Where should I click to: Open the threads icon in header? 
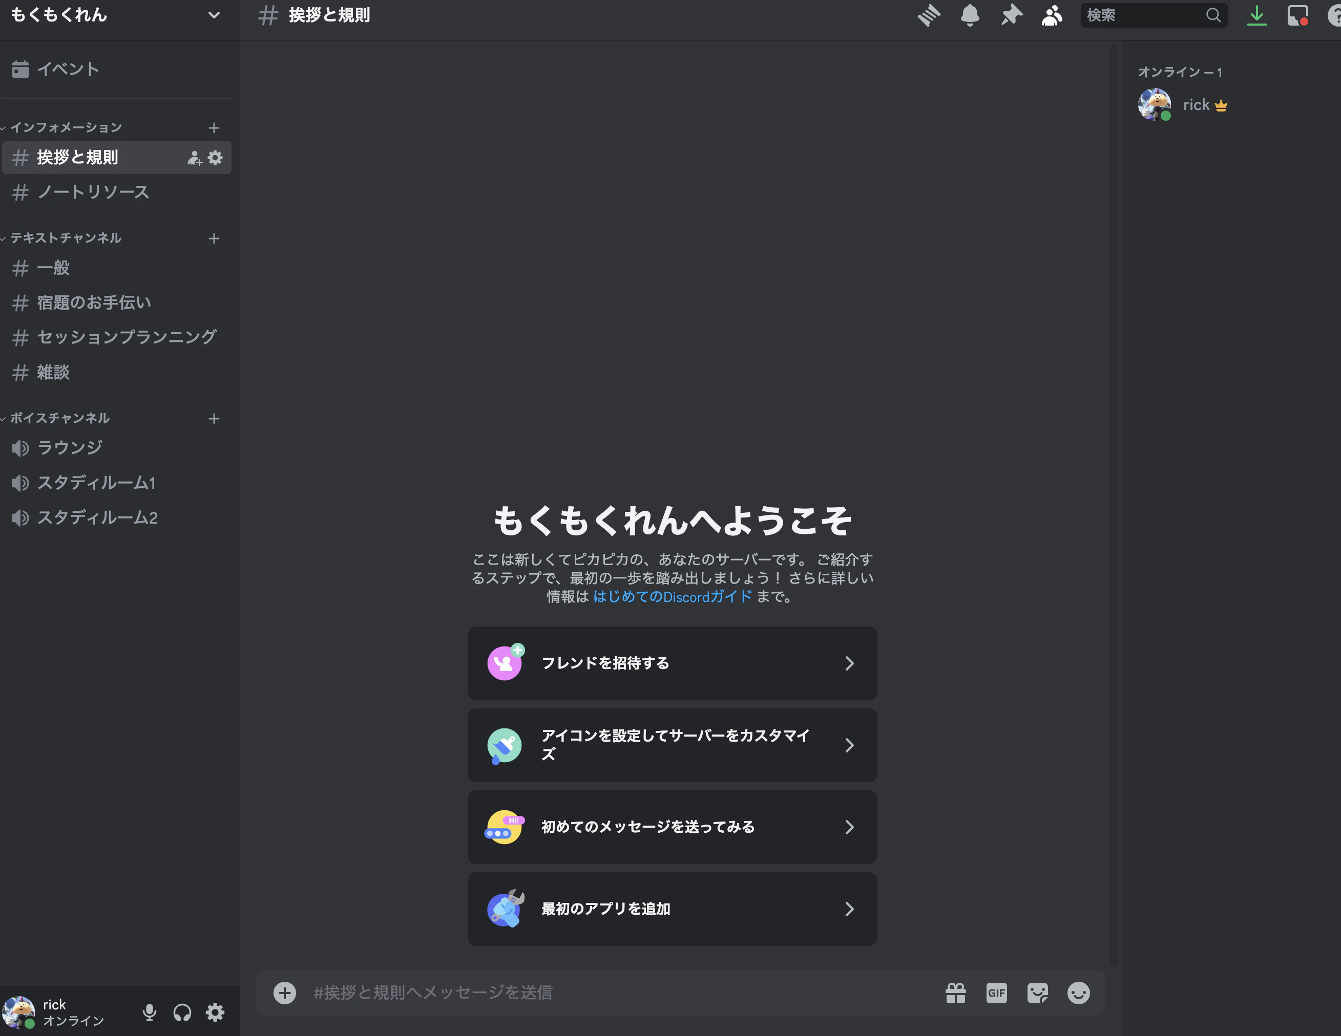point(928,15)
